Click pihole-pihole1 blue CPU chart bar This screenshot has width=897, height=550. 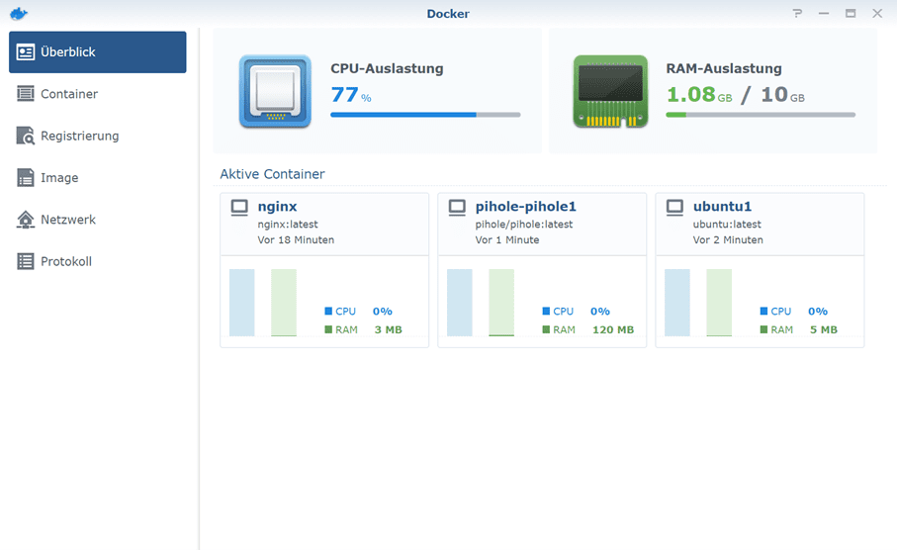(460, 302)
